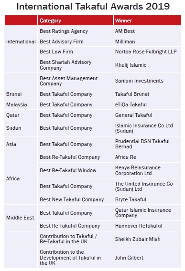This screenshot has width=185, height=271.
Task: Select the Africa Re winner cell
Action: [147, 157]
